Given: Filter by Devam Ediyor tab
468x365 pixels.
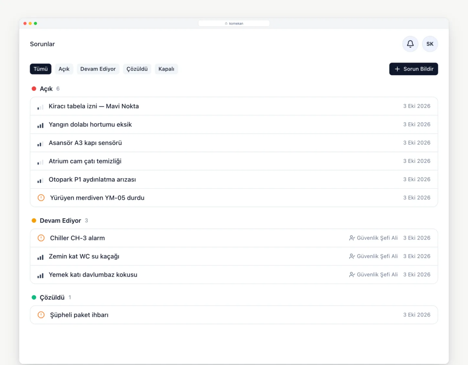Looking at the screenshot, I should tap(98, 69).
